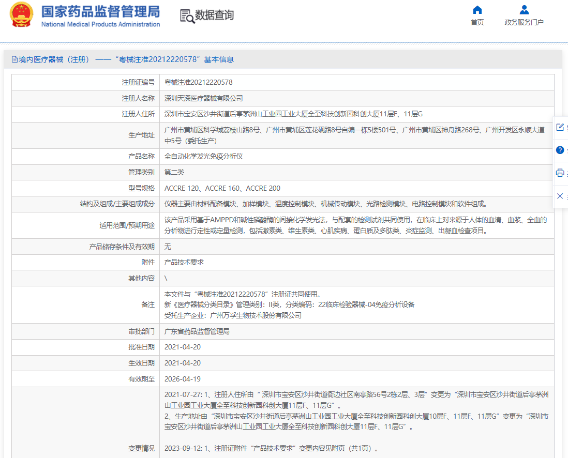The width and height of the screenshot is (568, 458).
Task: Click the 首页 label
Action: tap(477, 22)
